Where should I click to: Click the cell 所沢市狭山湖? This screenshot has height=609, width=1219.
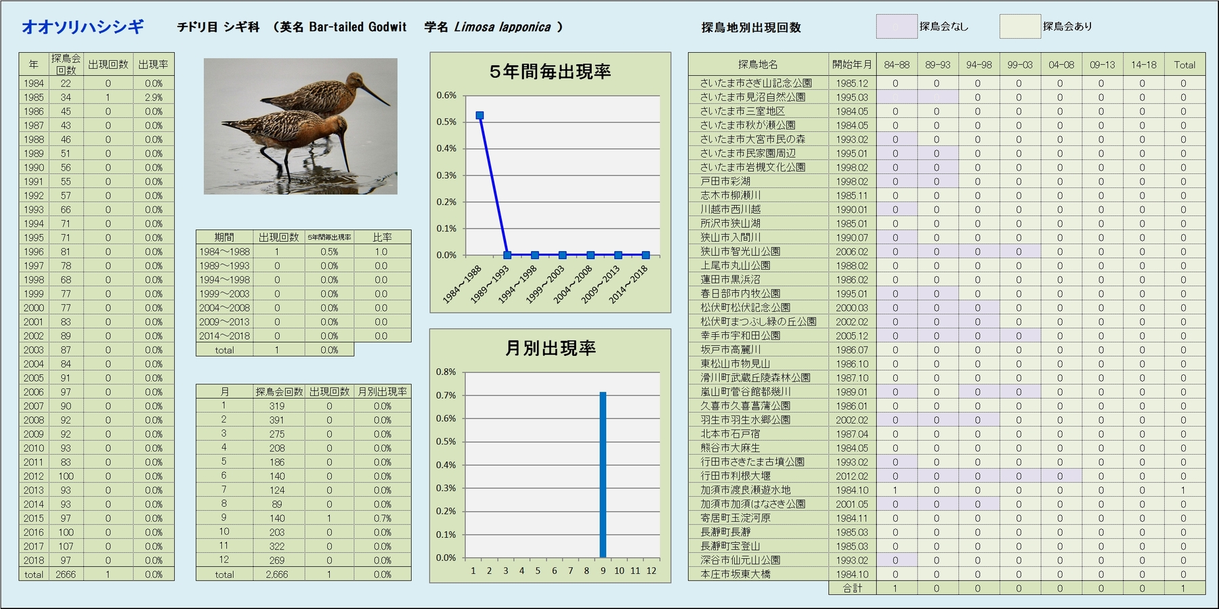click(758, 223)
